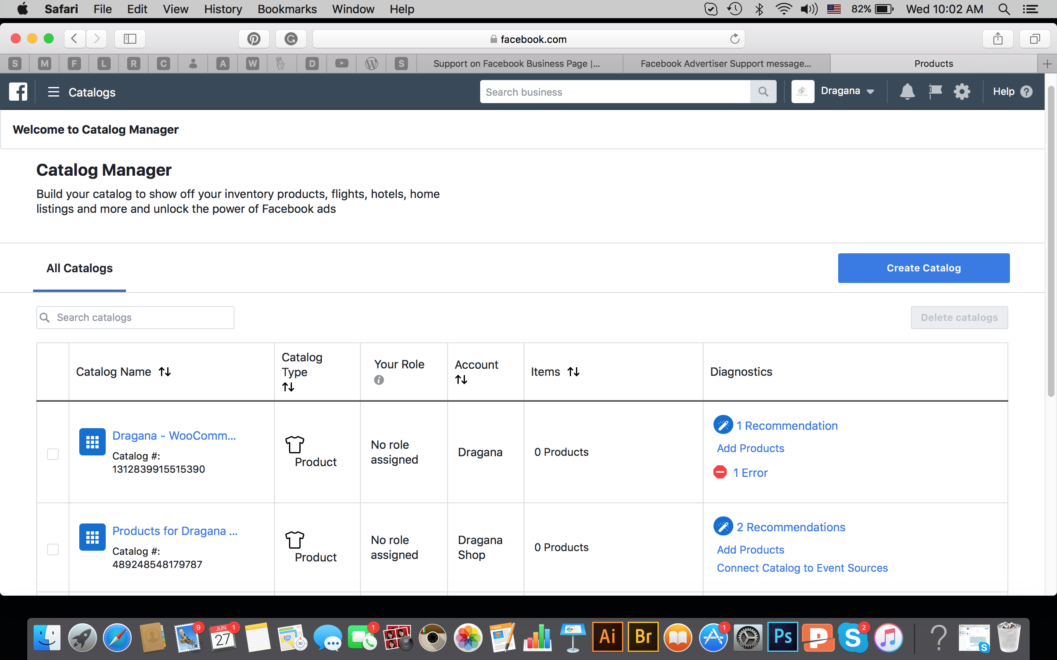
Task: Open the Pages flag icon
Action: [x=935, y=92]
